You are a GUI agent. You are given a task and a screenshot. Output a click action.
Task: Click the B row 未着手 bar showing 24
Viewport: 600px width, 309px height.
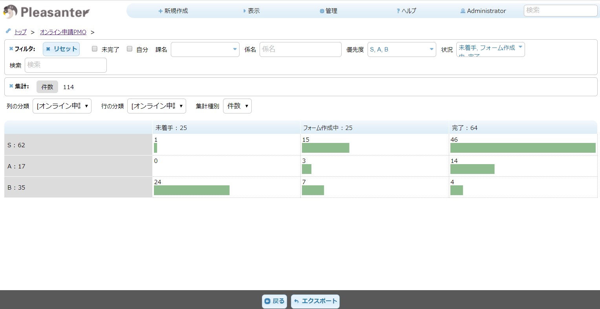click(x=192, y=190)
